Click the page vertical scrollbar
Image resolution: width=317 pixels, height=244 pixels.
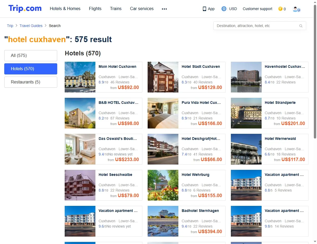[x=315, y=71]
